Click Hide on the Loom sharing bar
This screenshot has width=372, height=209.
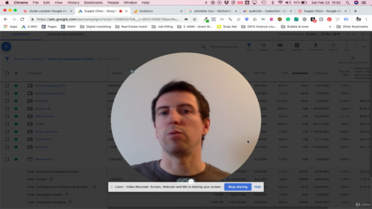click(257, 187)
